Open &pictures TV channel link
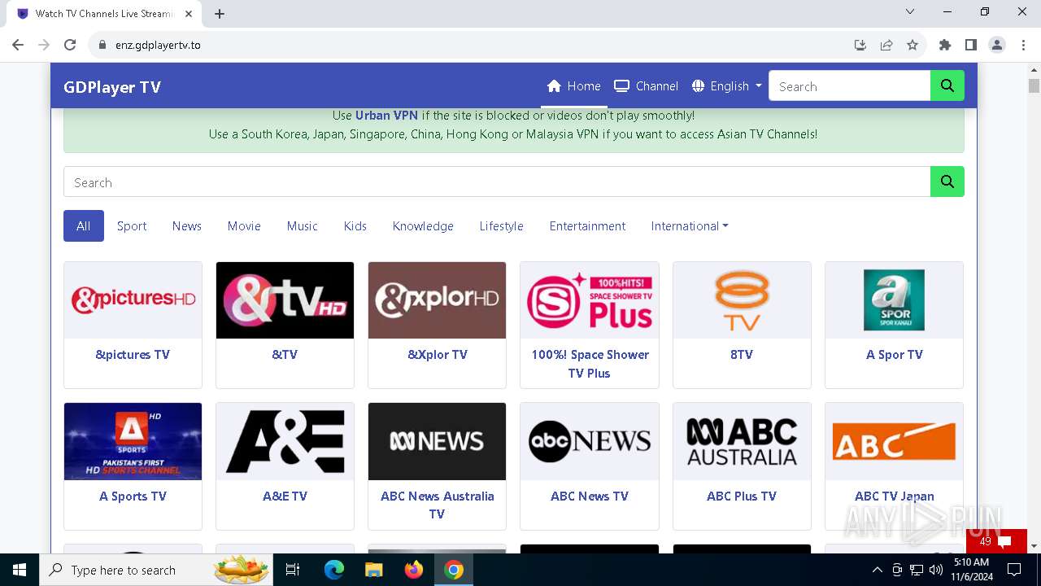This screenshot has height=586, width=1041. 133,355
